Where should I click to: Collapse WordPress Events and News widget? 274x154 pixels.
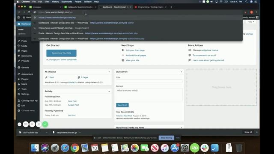click(182, 127)
